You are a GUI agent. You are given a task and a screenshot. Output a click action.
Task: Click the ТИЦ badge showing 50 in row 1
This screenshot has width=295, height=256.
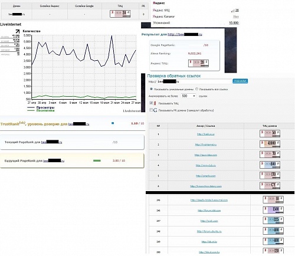pyautogui.click(x=270, y=134)
